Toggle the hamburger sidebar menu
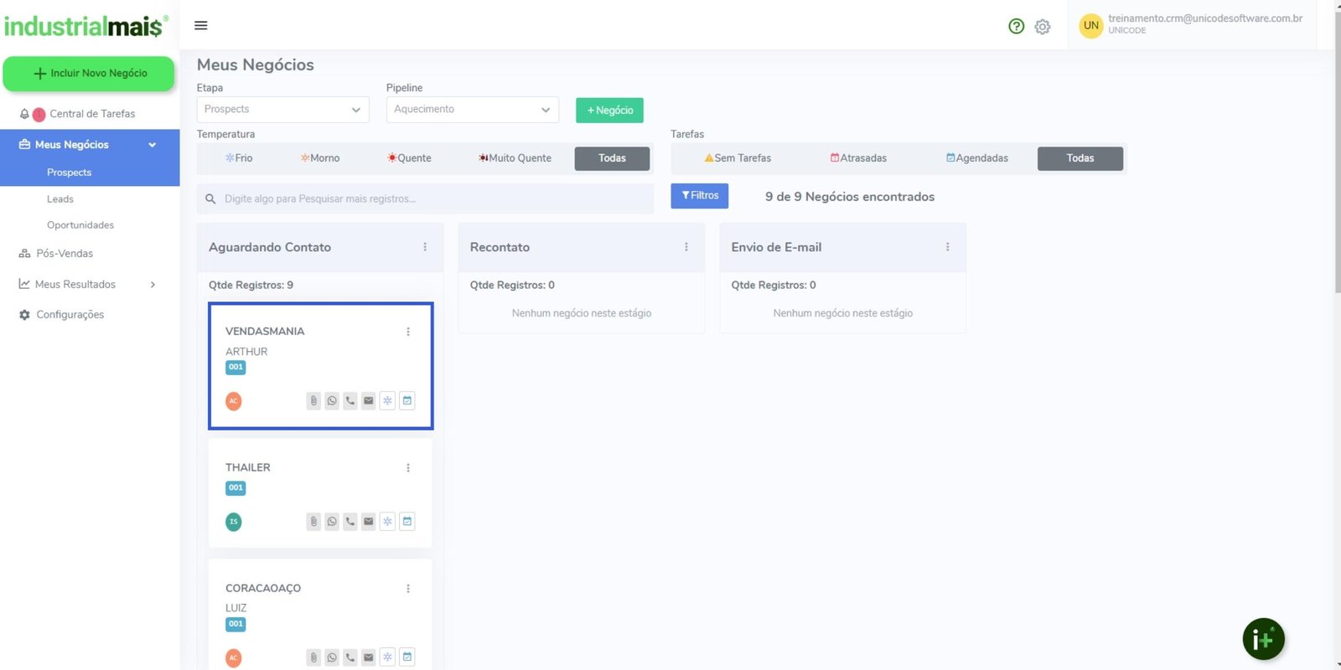 coord(201,26)
